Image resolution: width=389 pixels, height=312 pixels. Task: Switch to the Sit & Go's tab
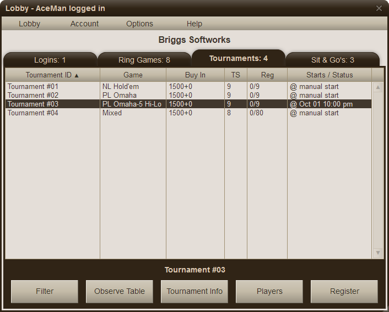click(333, 60)
